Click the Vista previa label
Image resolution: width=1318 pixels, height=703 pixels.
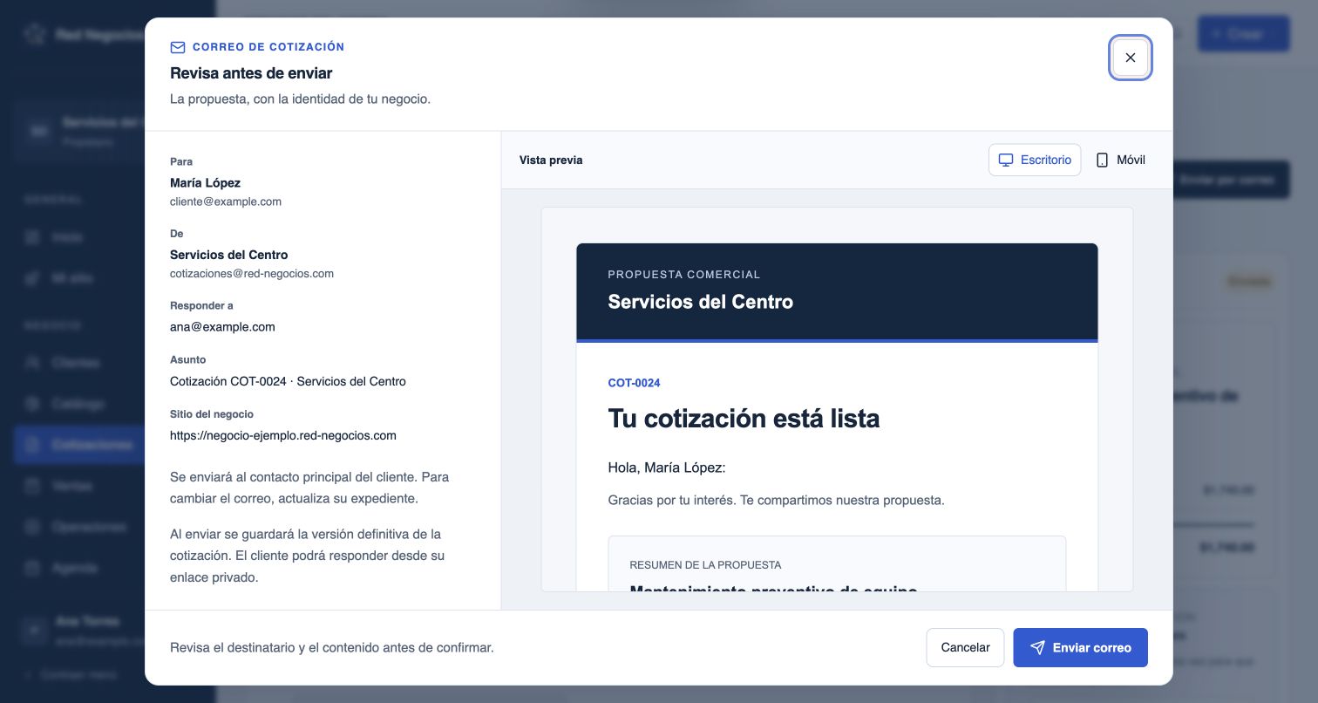point(551,160)
